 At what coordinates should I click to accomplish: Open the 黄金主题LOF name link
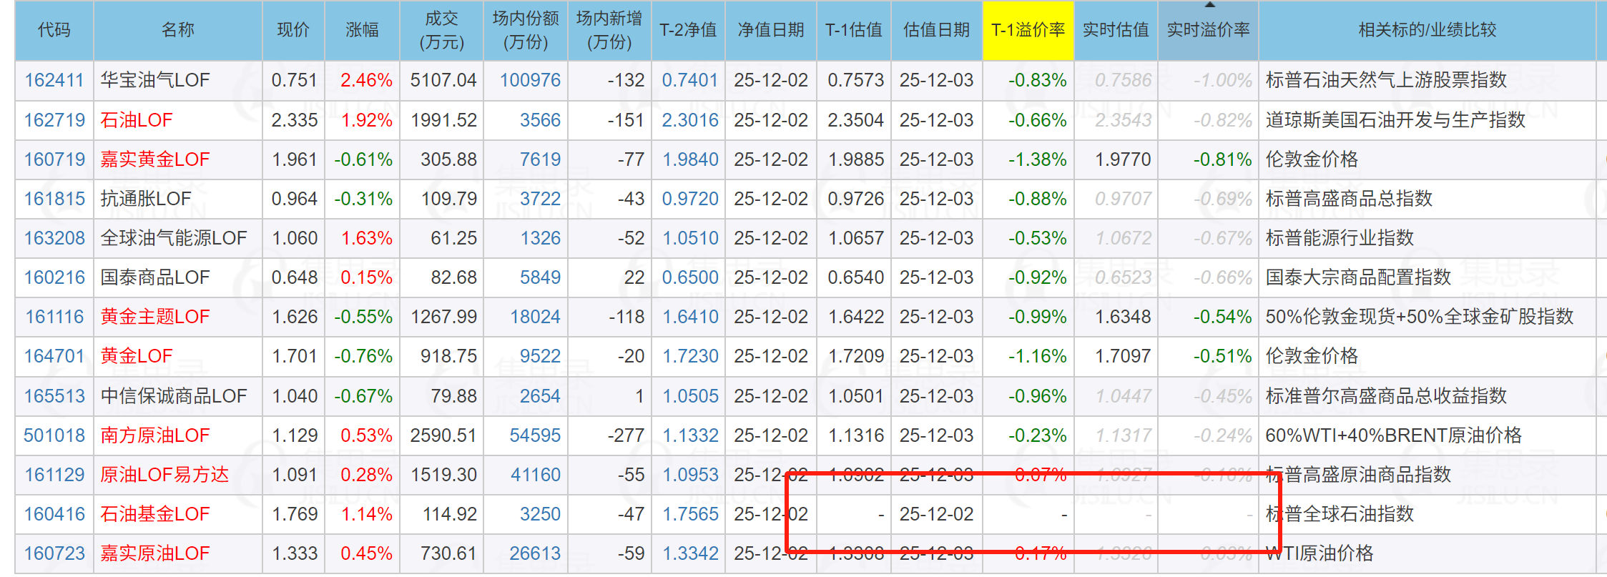click(155, 317)
